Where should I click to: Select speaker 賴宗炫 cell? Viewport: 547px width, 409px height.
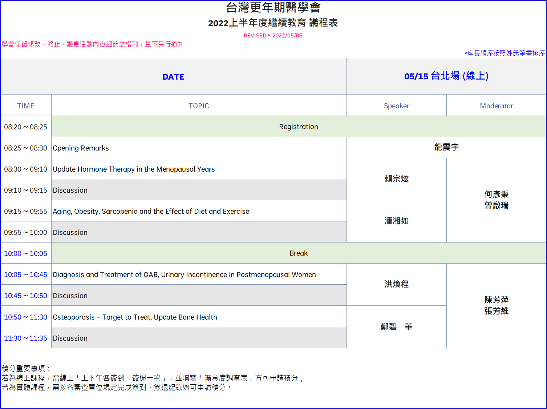(x=396, y=179)
